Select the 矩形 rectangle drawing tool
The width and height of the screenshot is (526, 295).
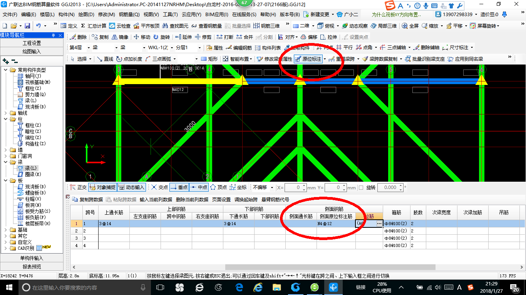[x=209, y=59]
